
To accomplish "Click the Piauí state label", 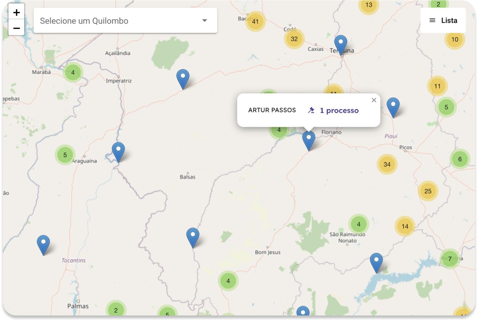I will (391, 136).
